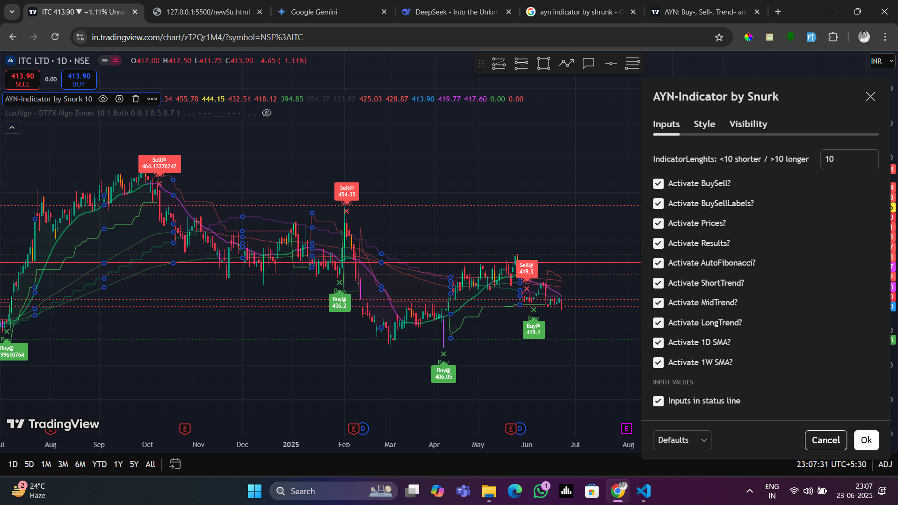The width and height of the screenshot is (898, 505).
Task: Switch to the Style tab
Action: click(704, 124)
